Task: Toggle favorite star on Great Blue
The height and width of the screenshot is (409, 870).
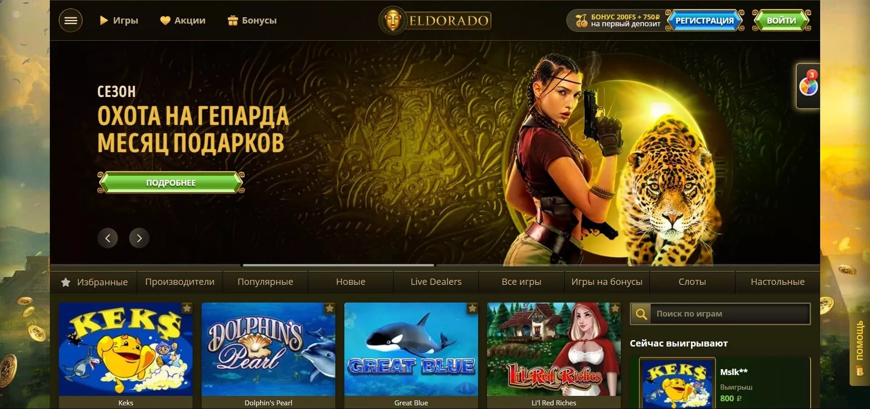Action: click(x=472, y=308)
